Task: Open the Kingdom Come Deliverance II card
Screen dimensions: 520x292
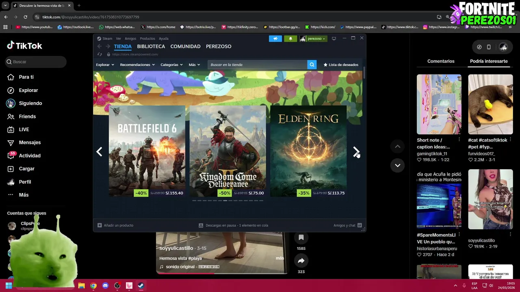Action: coord(227,151)
